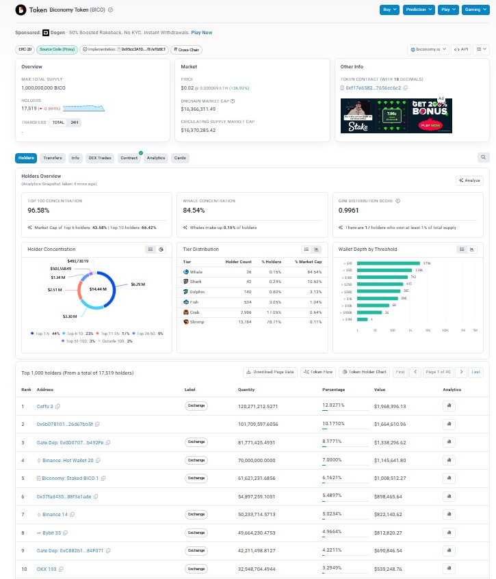Open analytics for rank 2 holder
The width and height of the screenshot is (496, 579).
(x=449, y=424)
